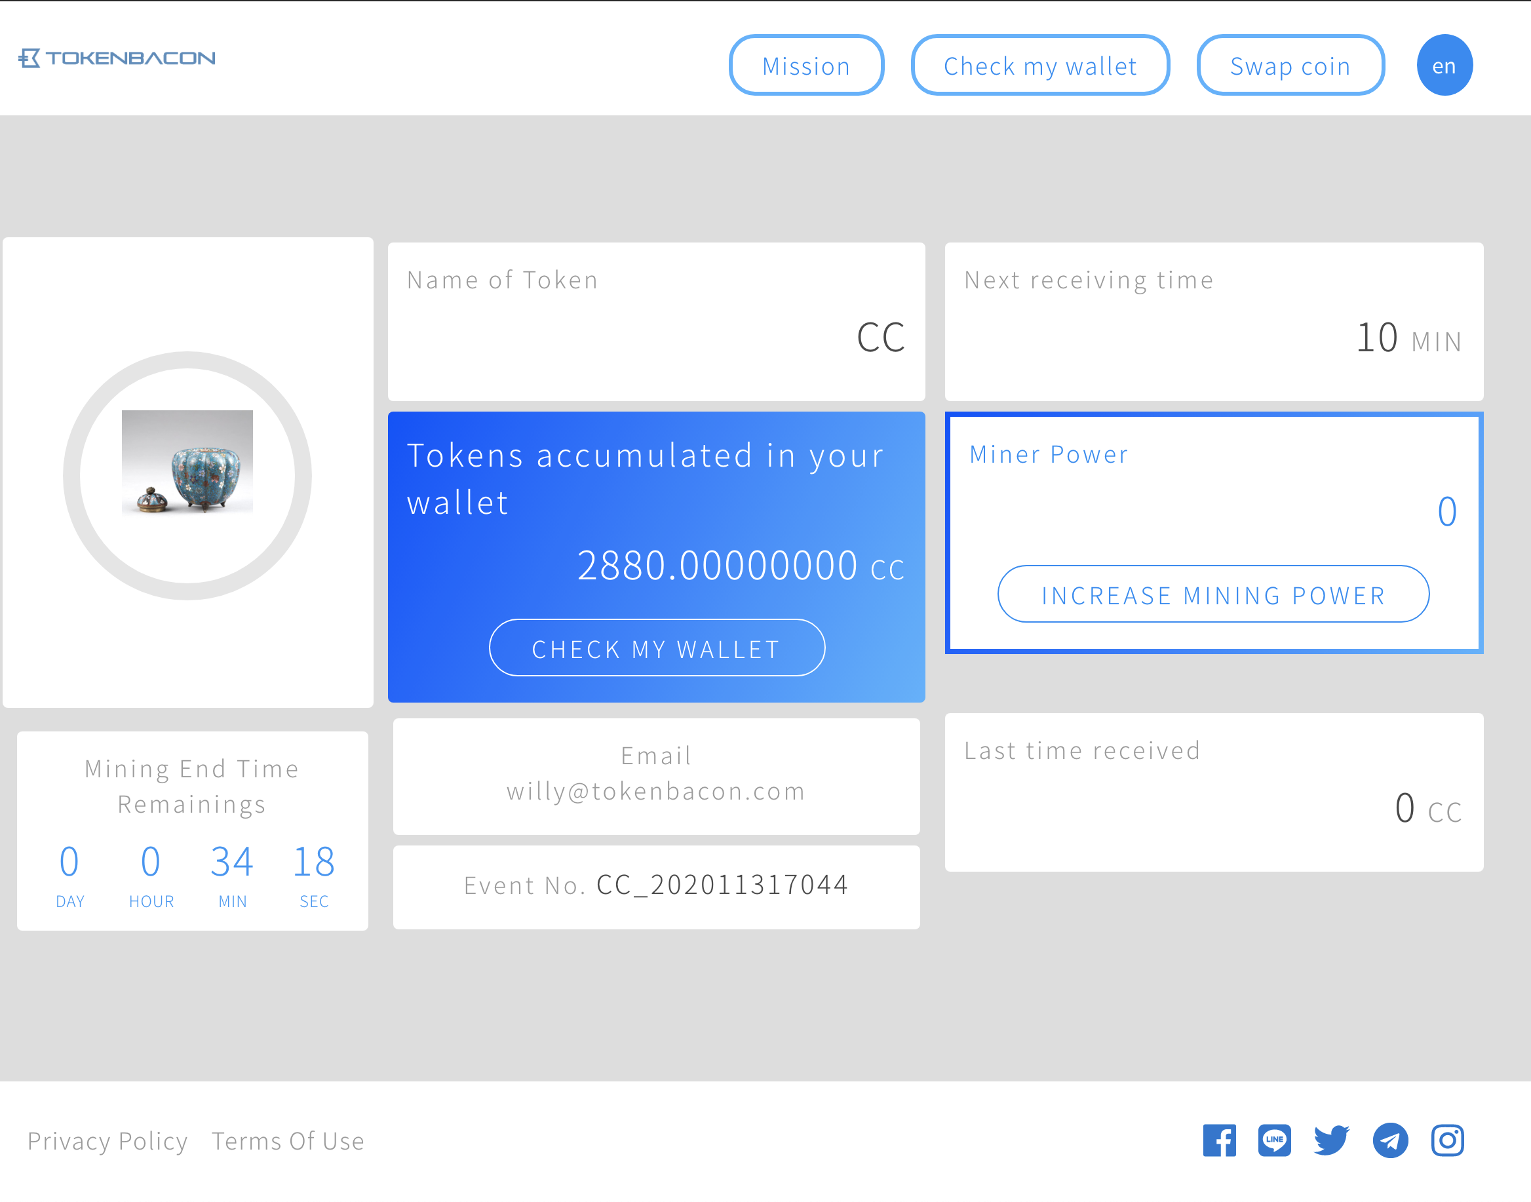
Task: Select Check my wallet in header
Action: tap(1040, 65)
